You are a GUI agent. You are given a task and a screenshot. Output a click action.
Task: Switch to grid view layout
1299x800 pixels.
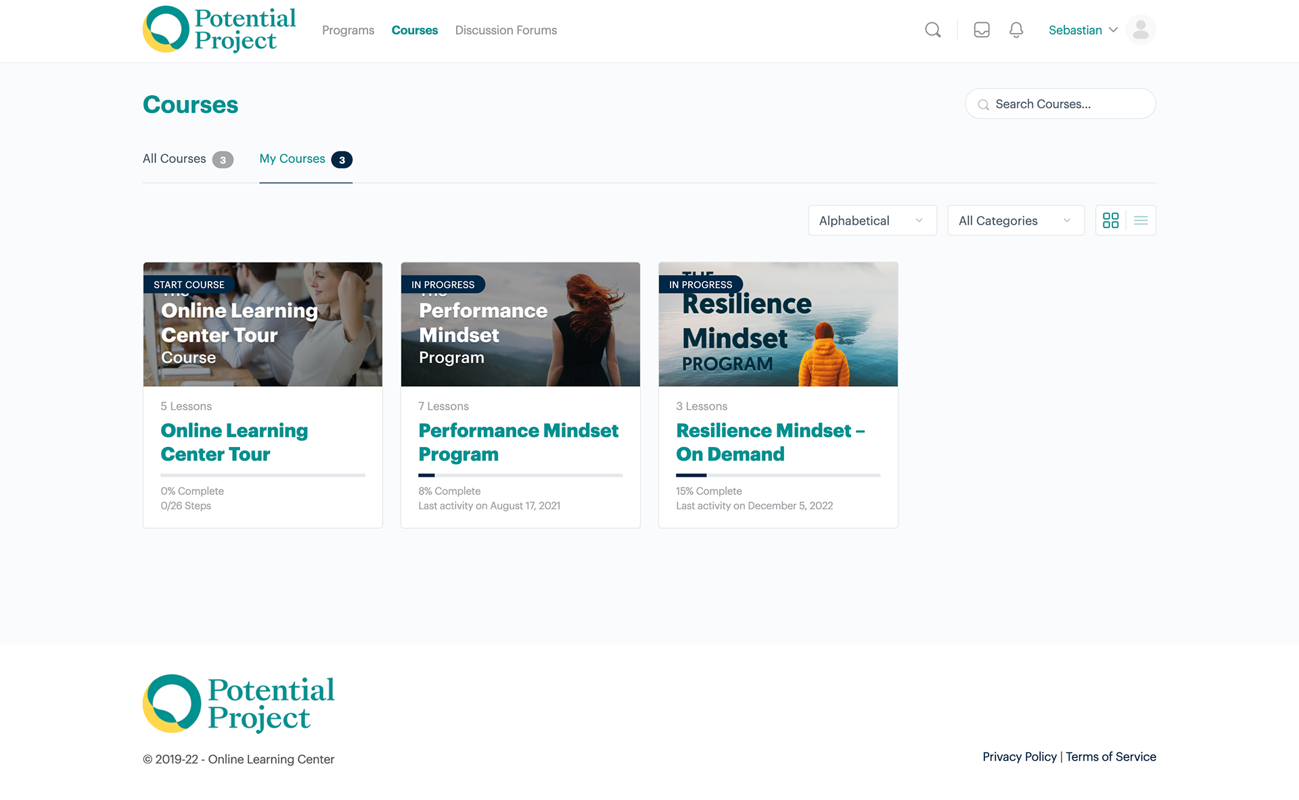(1110, 220)
